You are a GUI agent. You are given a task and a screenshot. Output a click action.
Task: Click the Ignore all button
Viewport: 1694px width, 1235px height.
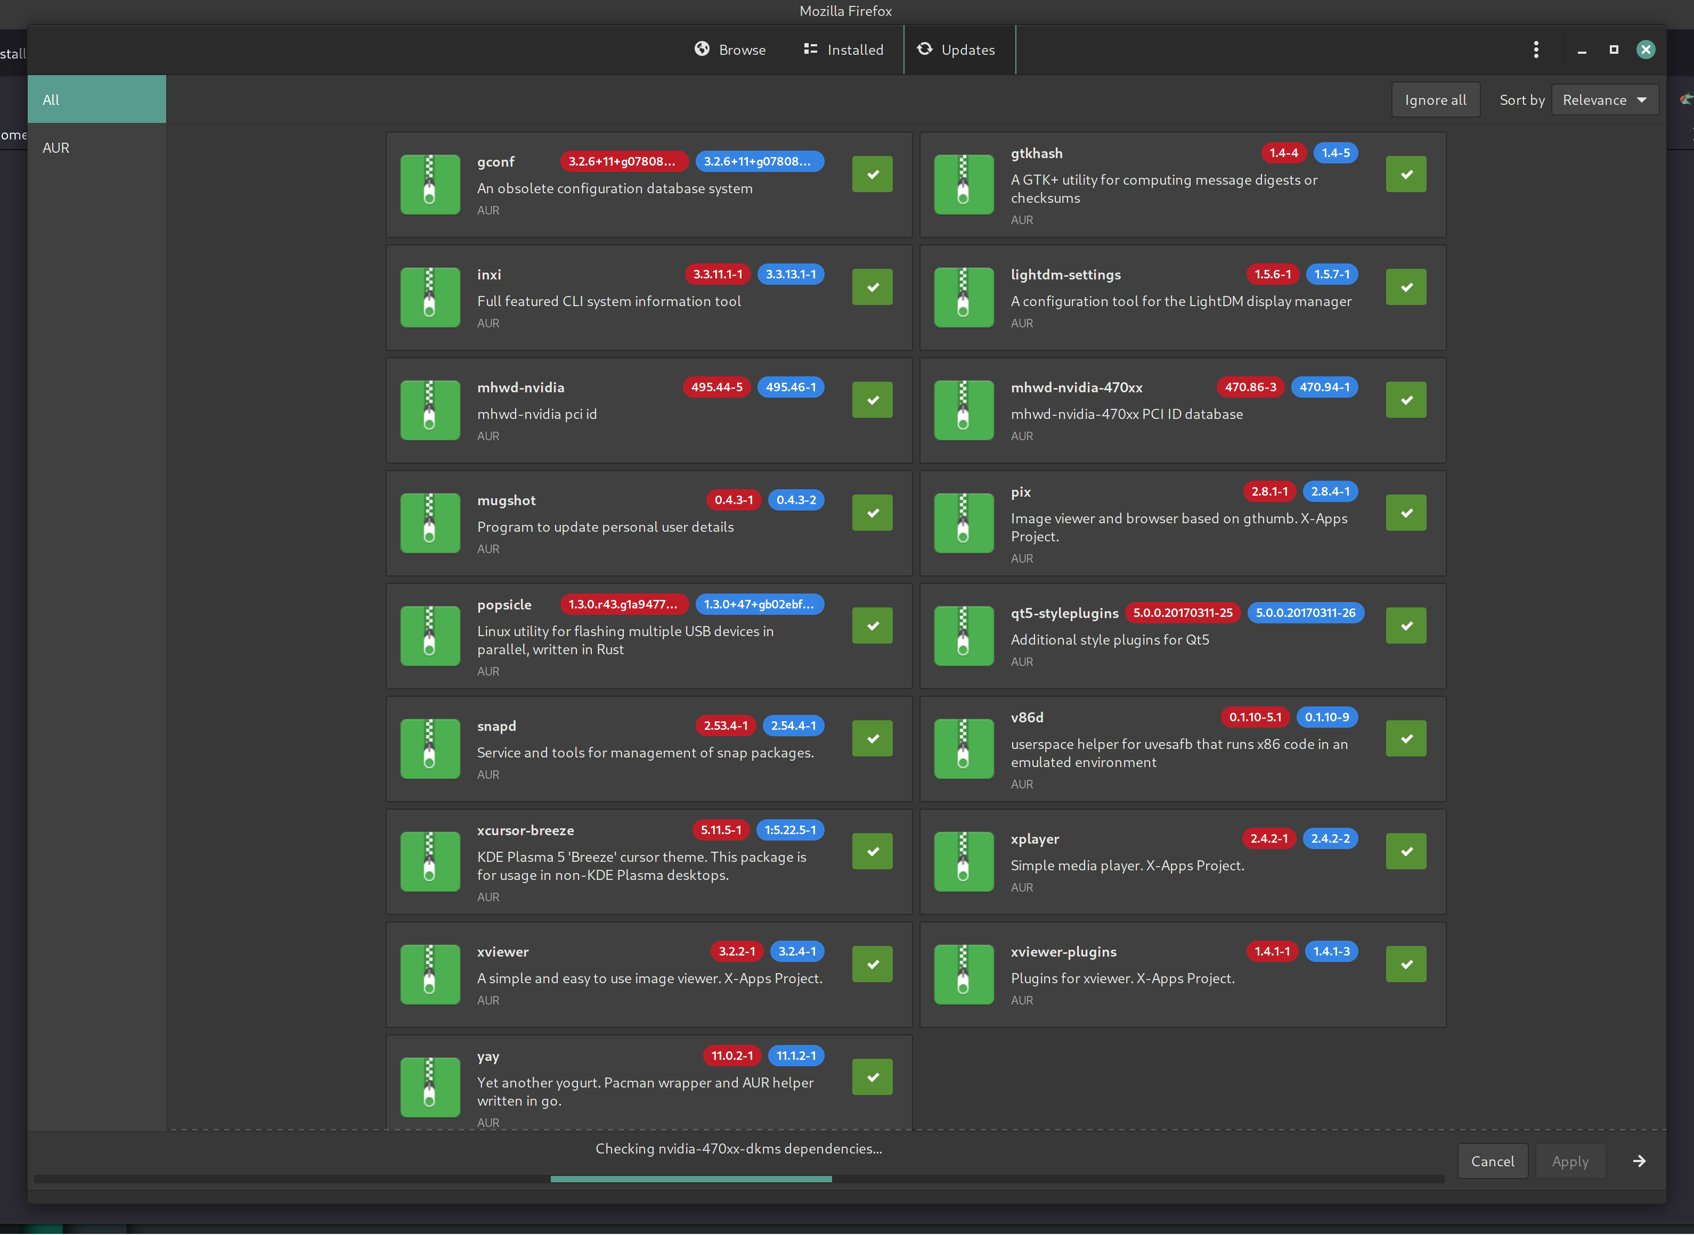(1435, 100)
